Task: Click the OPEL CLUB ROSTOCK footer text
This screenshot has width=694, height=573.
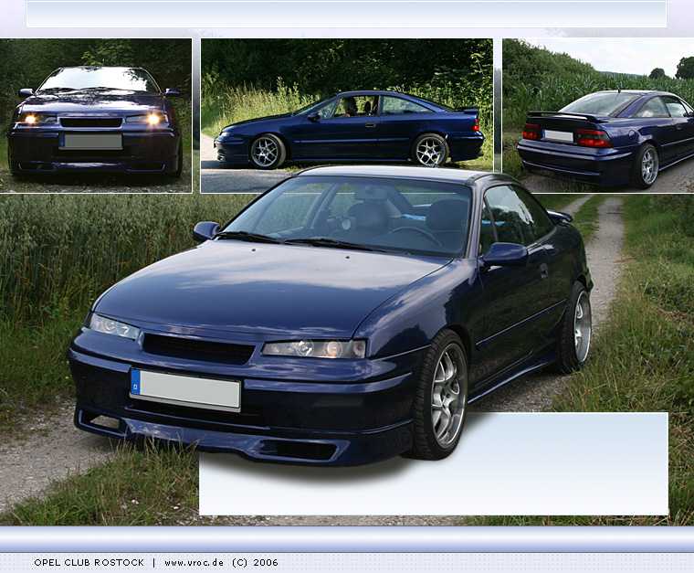Action: pos(89,563)
